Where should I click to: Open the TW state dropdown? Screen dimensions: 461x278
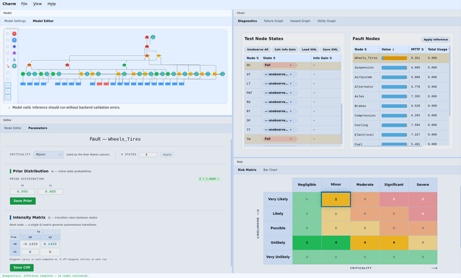point(280,139)
